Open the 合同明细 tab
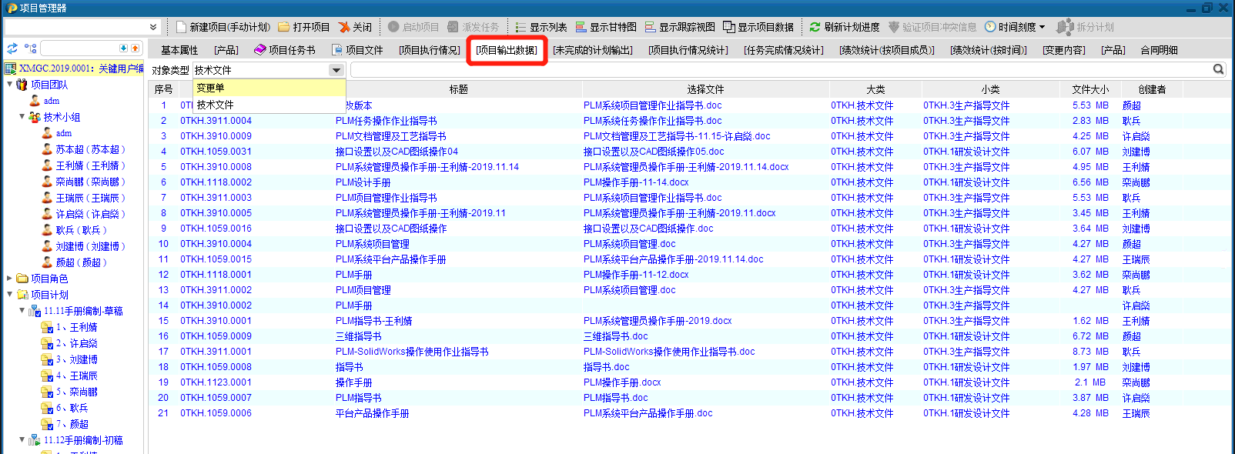This screenshot has width=1235, height=454. point(1159,50)
